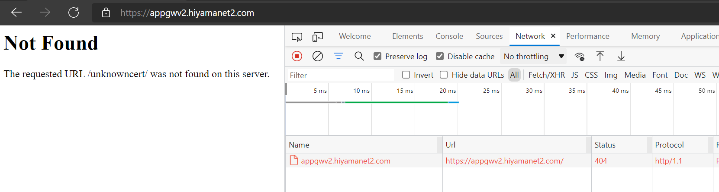Click the requested URL not found message
719x192 pixels.
(x=136, y=74)
